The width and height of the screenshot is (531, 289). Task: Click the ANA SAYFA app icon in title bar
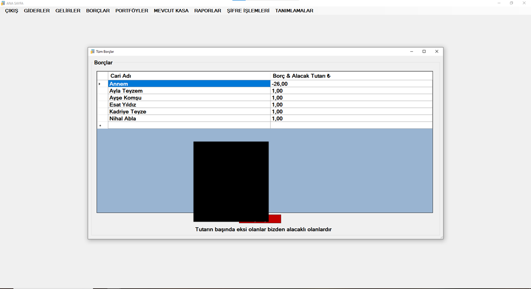pyautogui.click(x=3, y=3)
